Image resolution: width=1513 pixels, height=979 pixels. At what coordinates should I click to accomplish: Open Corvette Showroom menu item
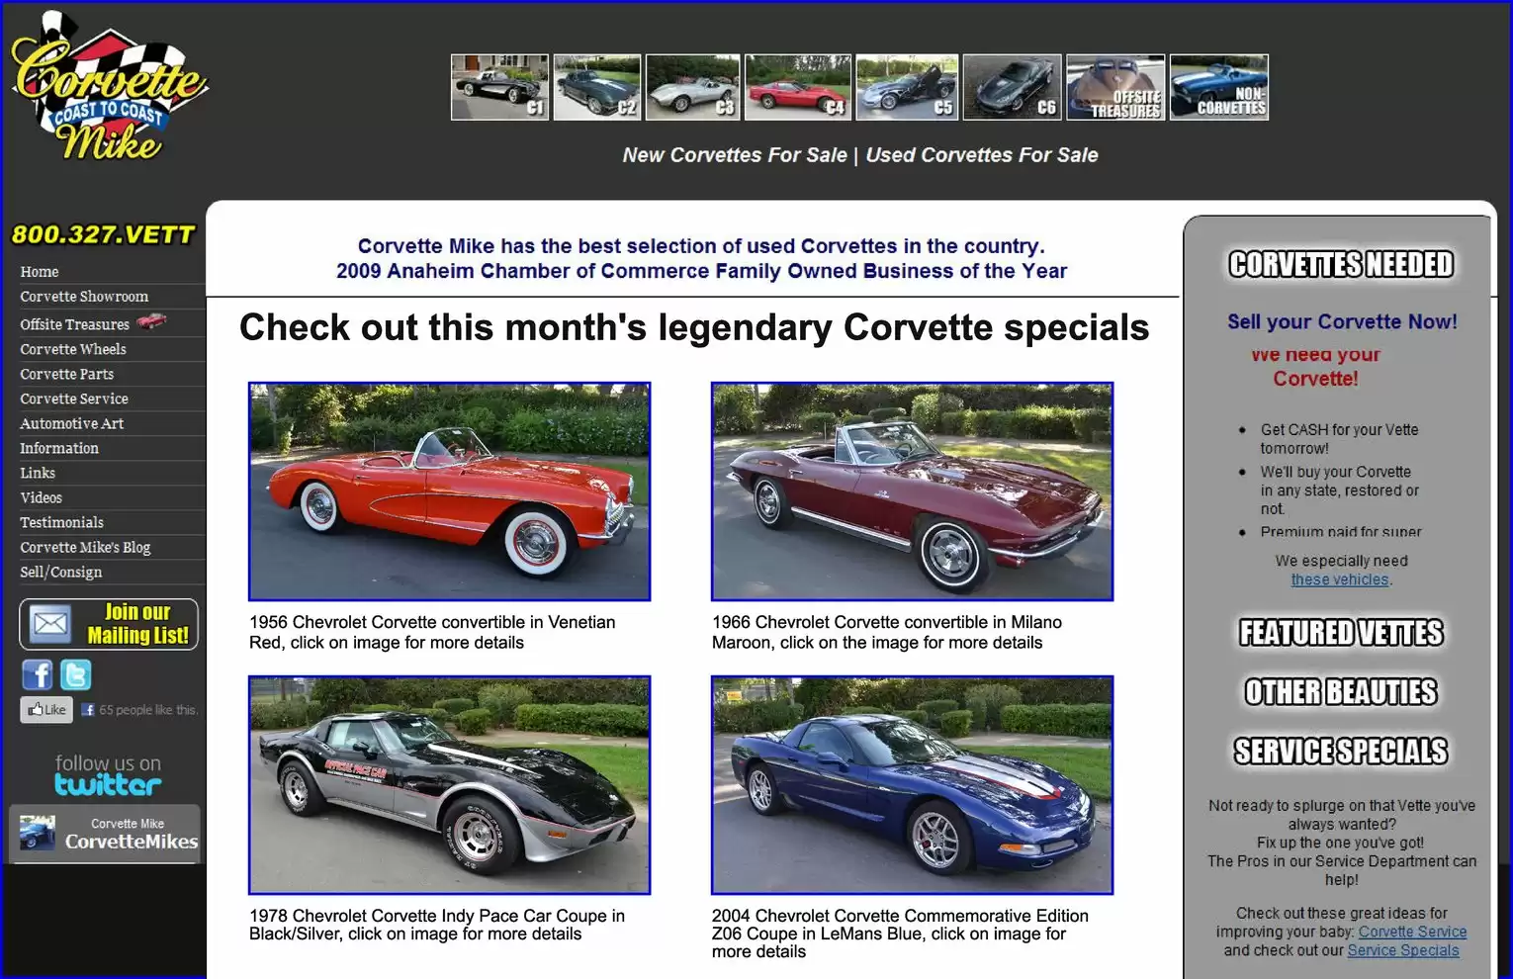click(x=84, y=297)
